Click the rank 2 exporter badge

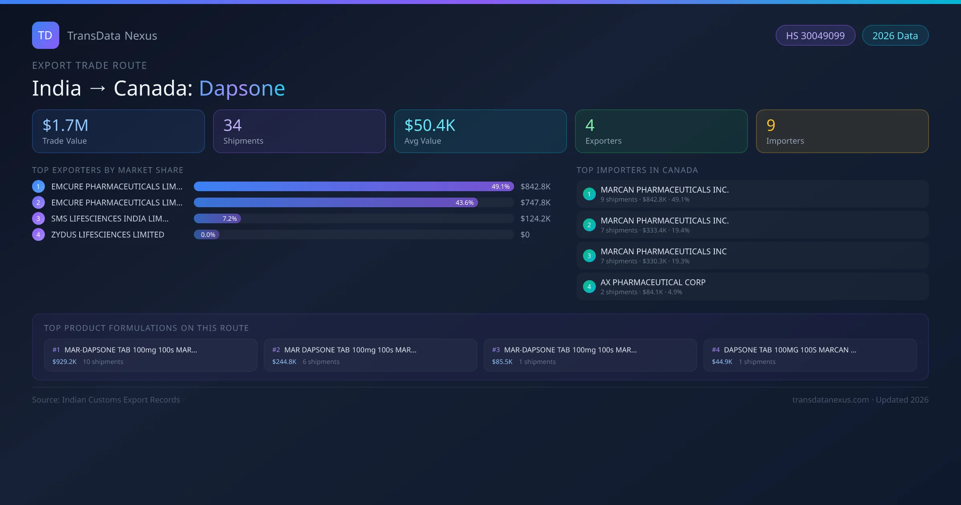(38, 202)
